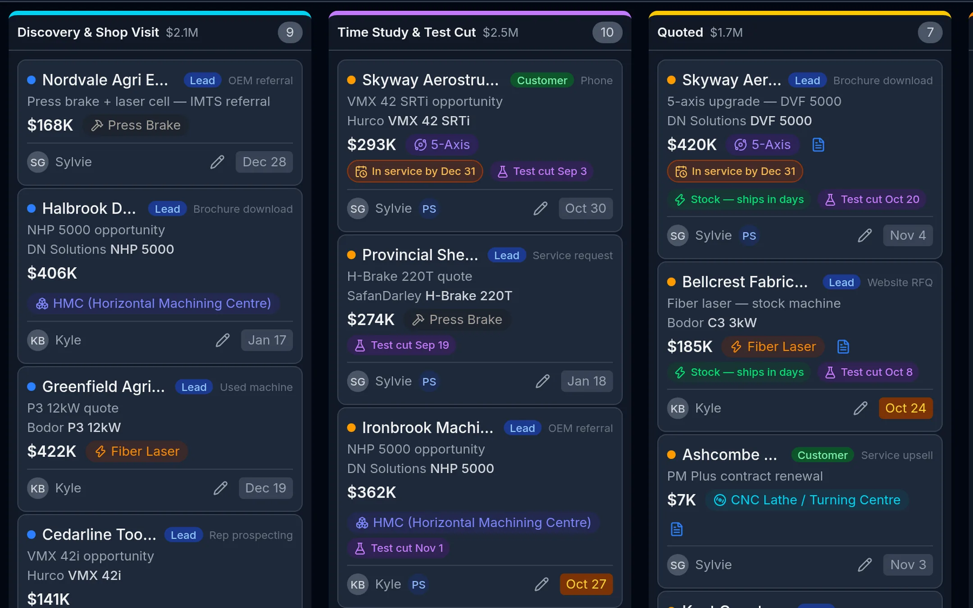Click PS badge on Provincial She... card

tap(429, 381)
